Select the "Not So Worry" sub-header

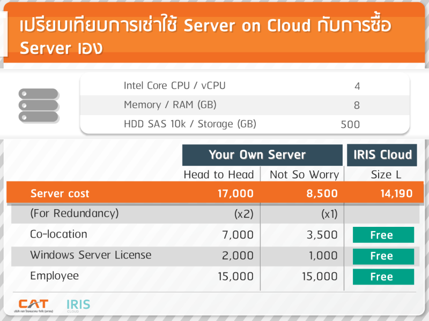[304, 175]
